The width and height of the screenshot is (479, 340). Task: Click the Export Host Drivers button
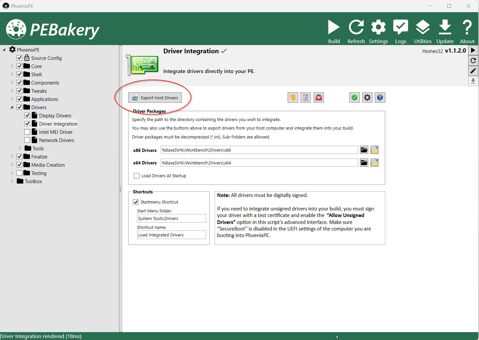click(155, 98)
